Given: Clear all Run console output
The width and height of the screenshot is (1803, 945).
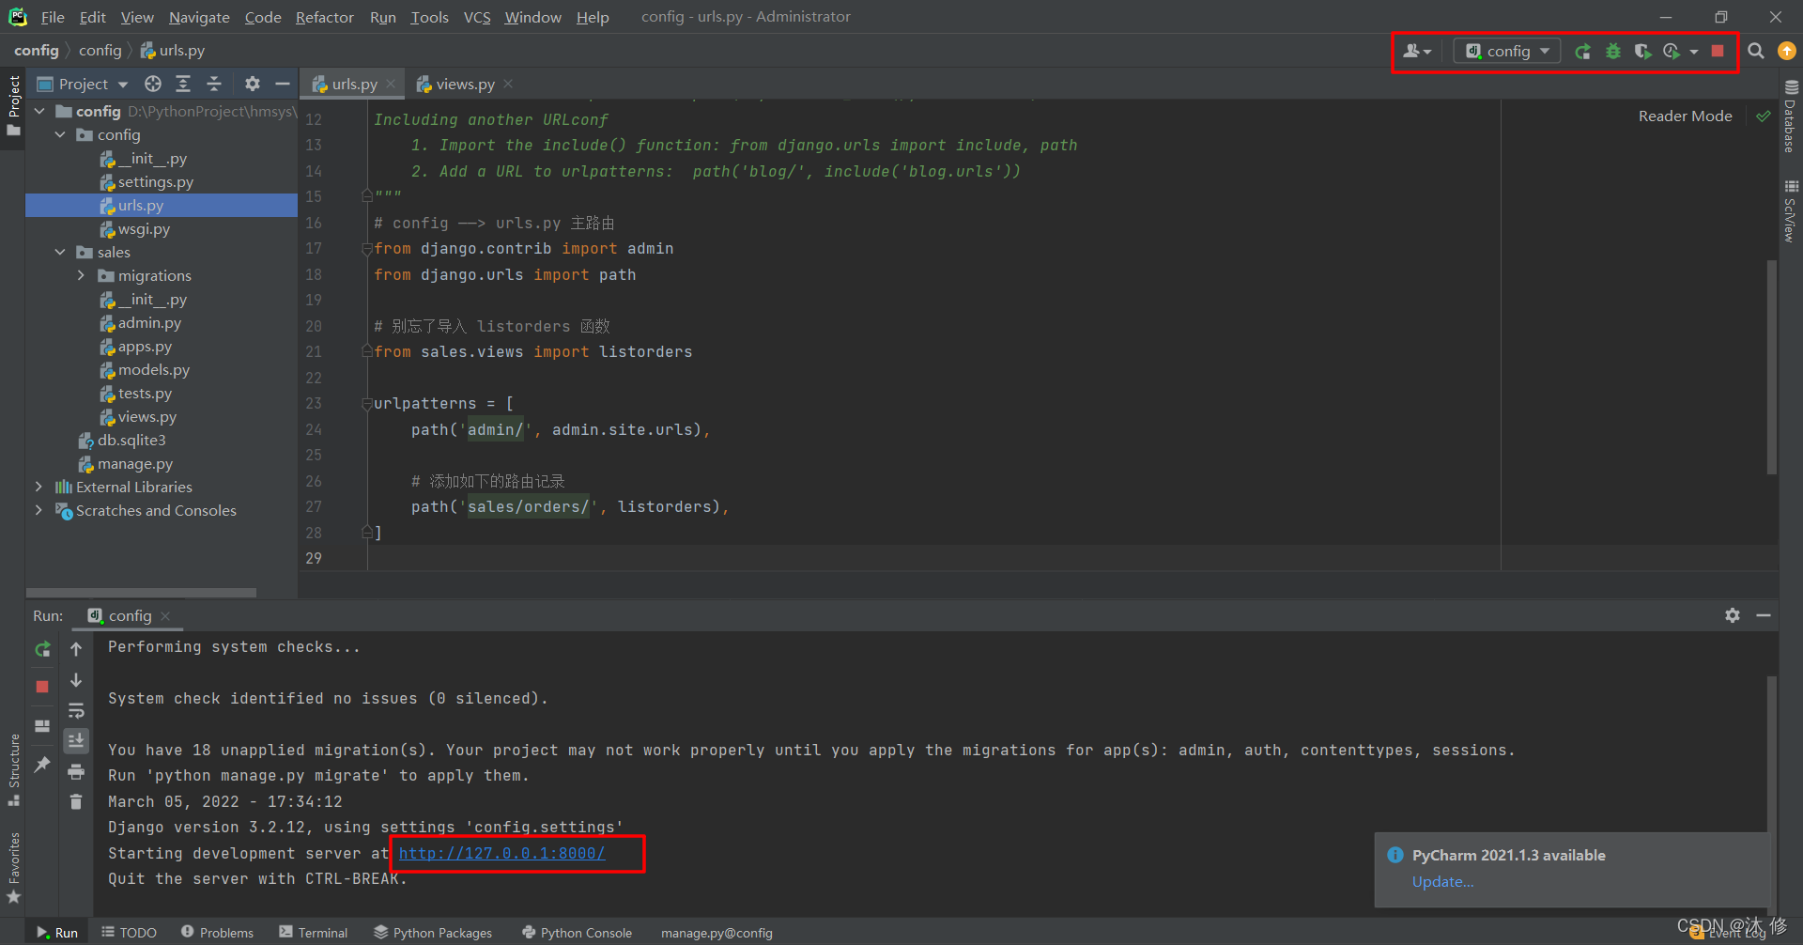Looking at the screenshot, I should click(76, 801).
